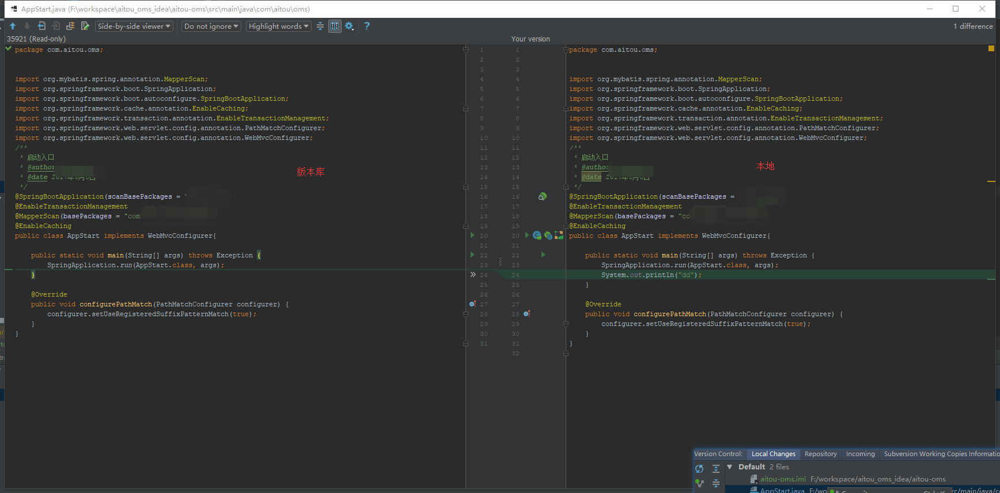This screenshot has width=1000, height=493.
Task: Collapse the Default changelist node
Action: [x=730, y=467]
